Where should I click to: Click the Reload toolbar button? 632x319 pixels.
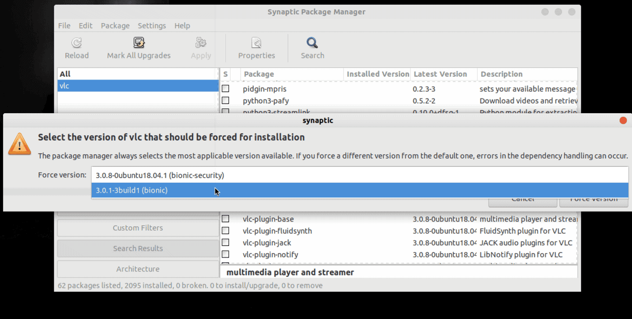[77, 48]
